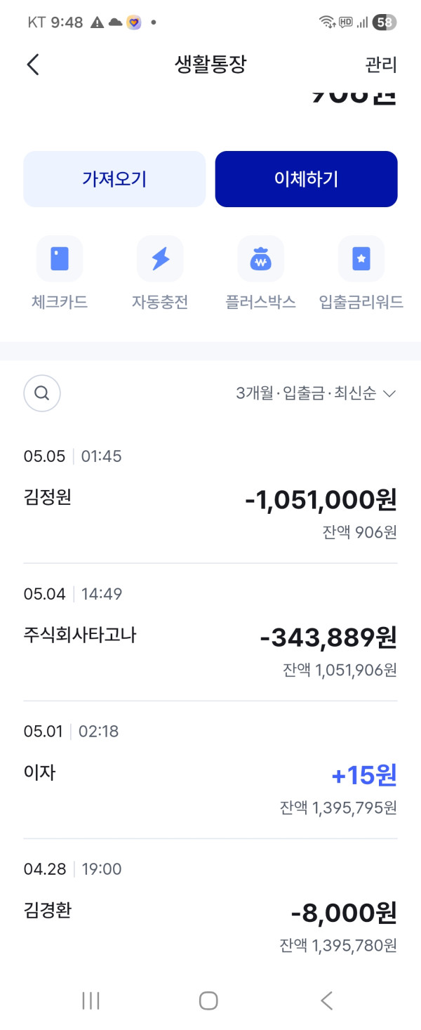421x1030 pixels.
Task: Tap the 생활통장 account title
Action: tap(210, 65)
